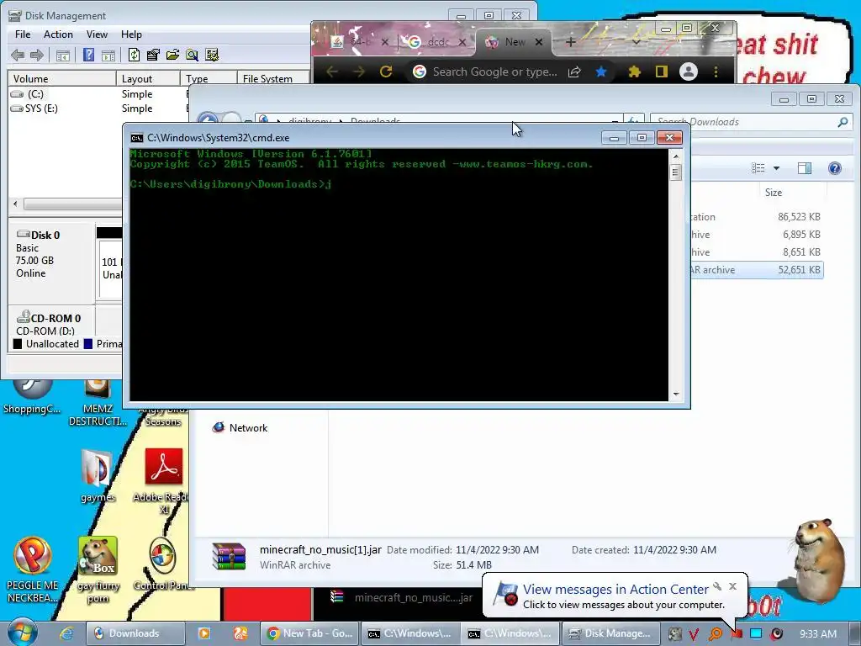
Task: Click the Refresh icon in Disk Management toolbar
Action: pos(134,55)
